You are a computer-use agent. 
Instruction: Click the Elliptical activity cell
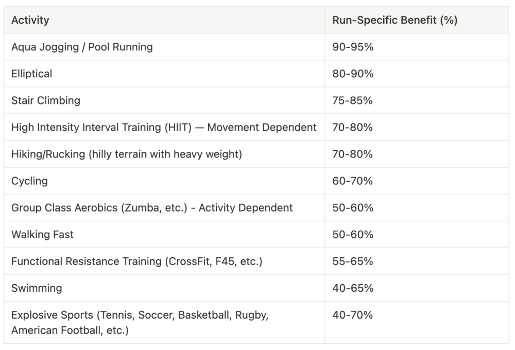point(32,74)
